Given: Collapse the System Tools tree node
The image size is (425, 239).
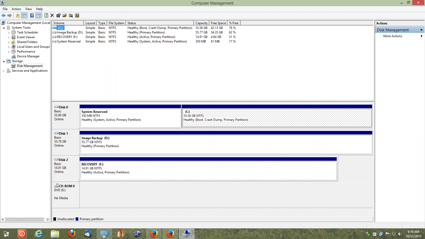Looking at the screenshot, I should (4, 28).
